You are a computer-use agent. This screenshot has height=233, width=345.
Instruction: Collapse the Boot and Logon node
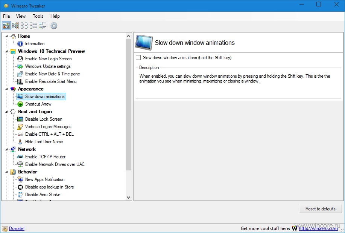click(7, 112)
